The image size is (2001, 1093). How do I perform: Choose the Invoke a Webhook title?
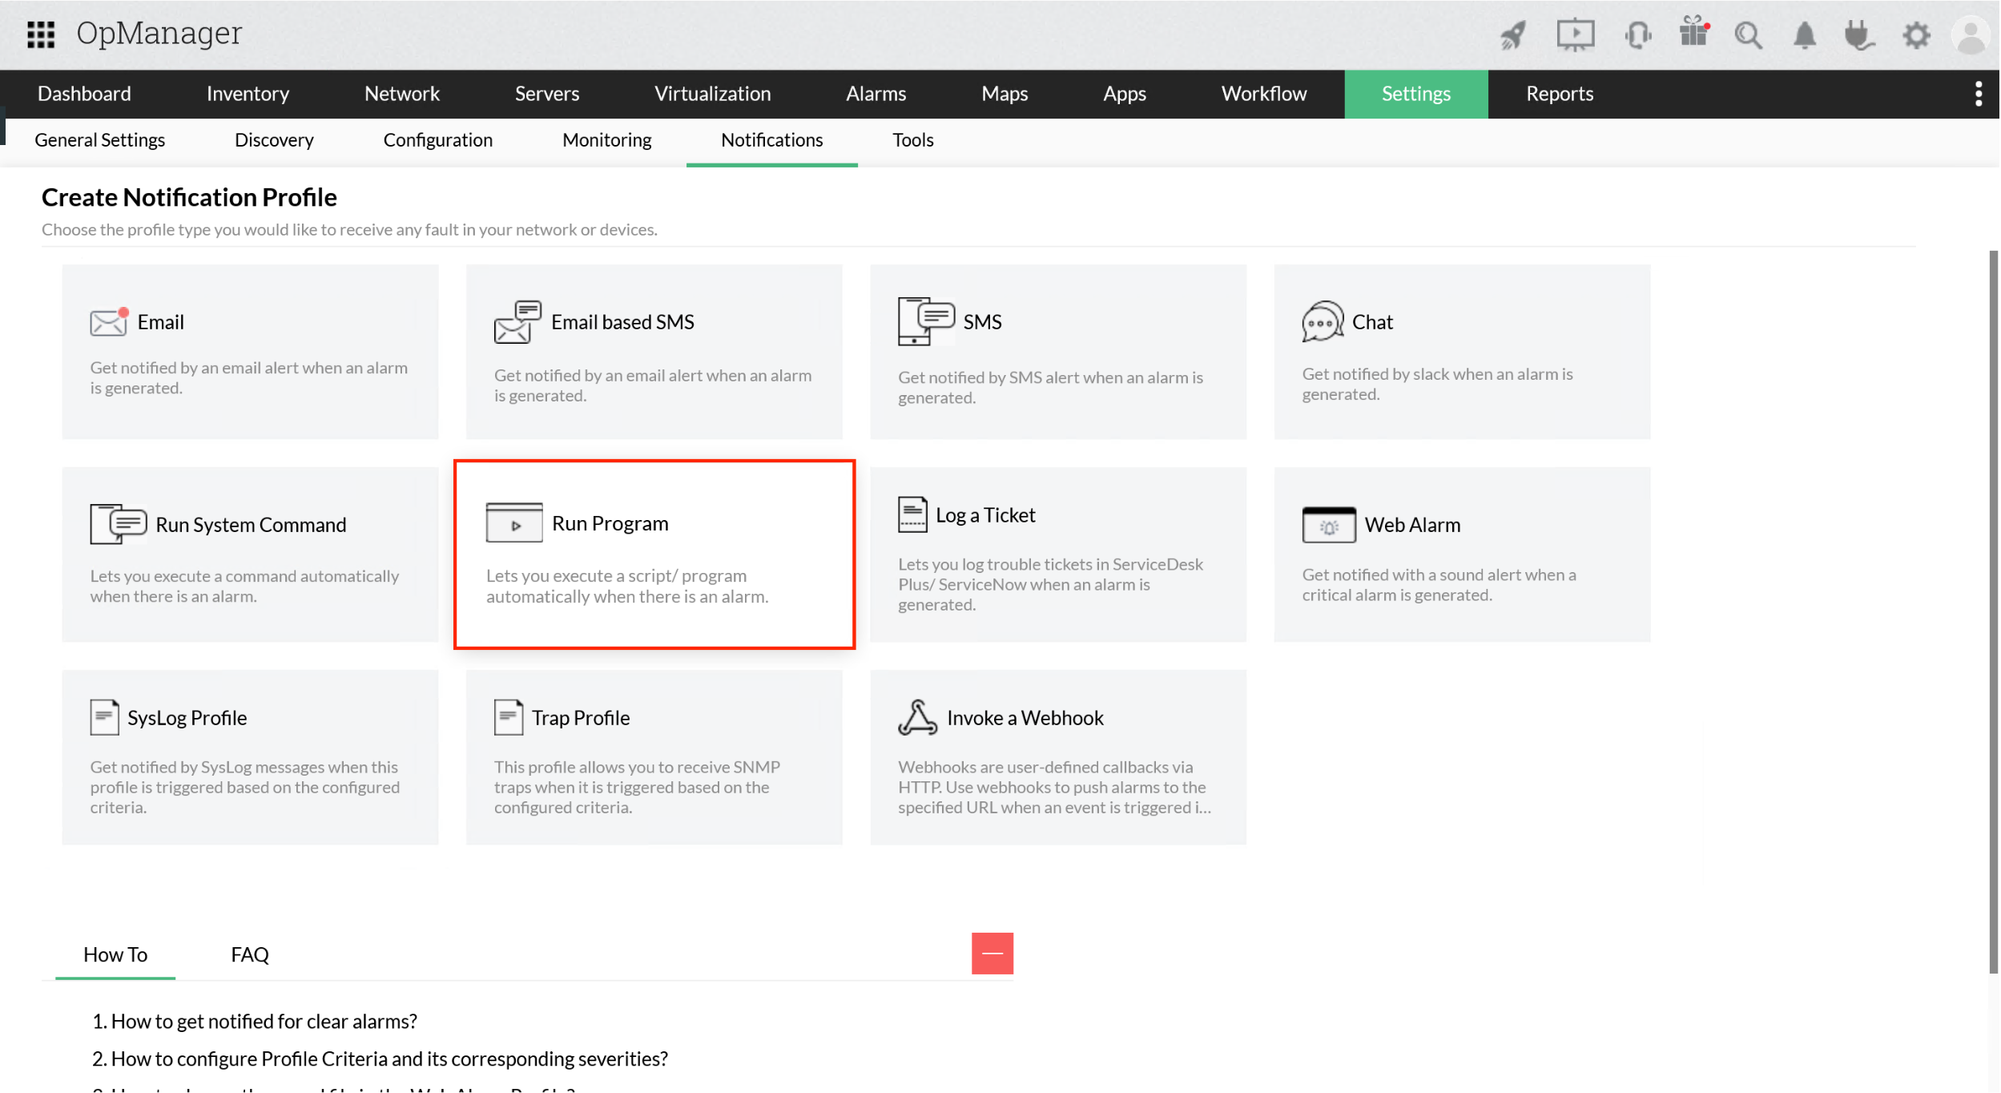click(x=1025, y=718)
